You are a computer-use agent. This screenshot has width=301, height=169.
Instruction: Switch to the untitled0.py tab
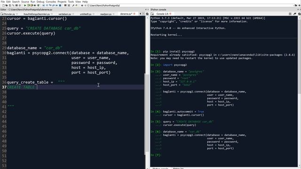tap(86, 14)
